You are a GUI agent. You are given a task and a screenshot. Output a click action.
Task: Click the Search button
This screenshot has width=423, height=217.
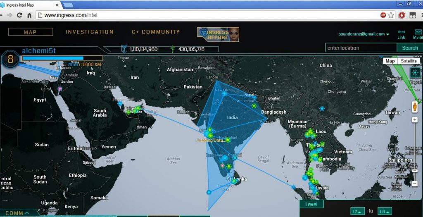tap(410, 48)
